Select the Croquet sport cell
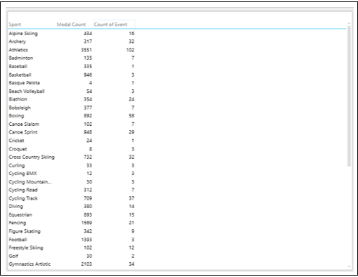The width and height of the screenshot is (358, 277). pyautogui.click(x=18, y=149)
